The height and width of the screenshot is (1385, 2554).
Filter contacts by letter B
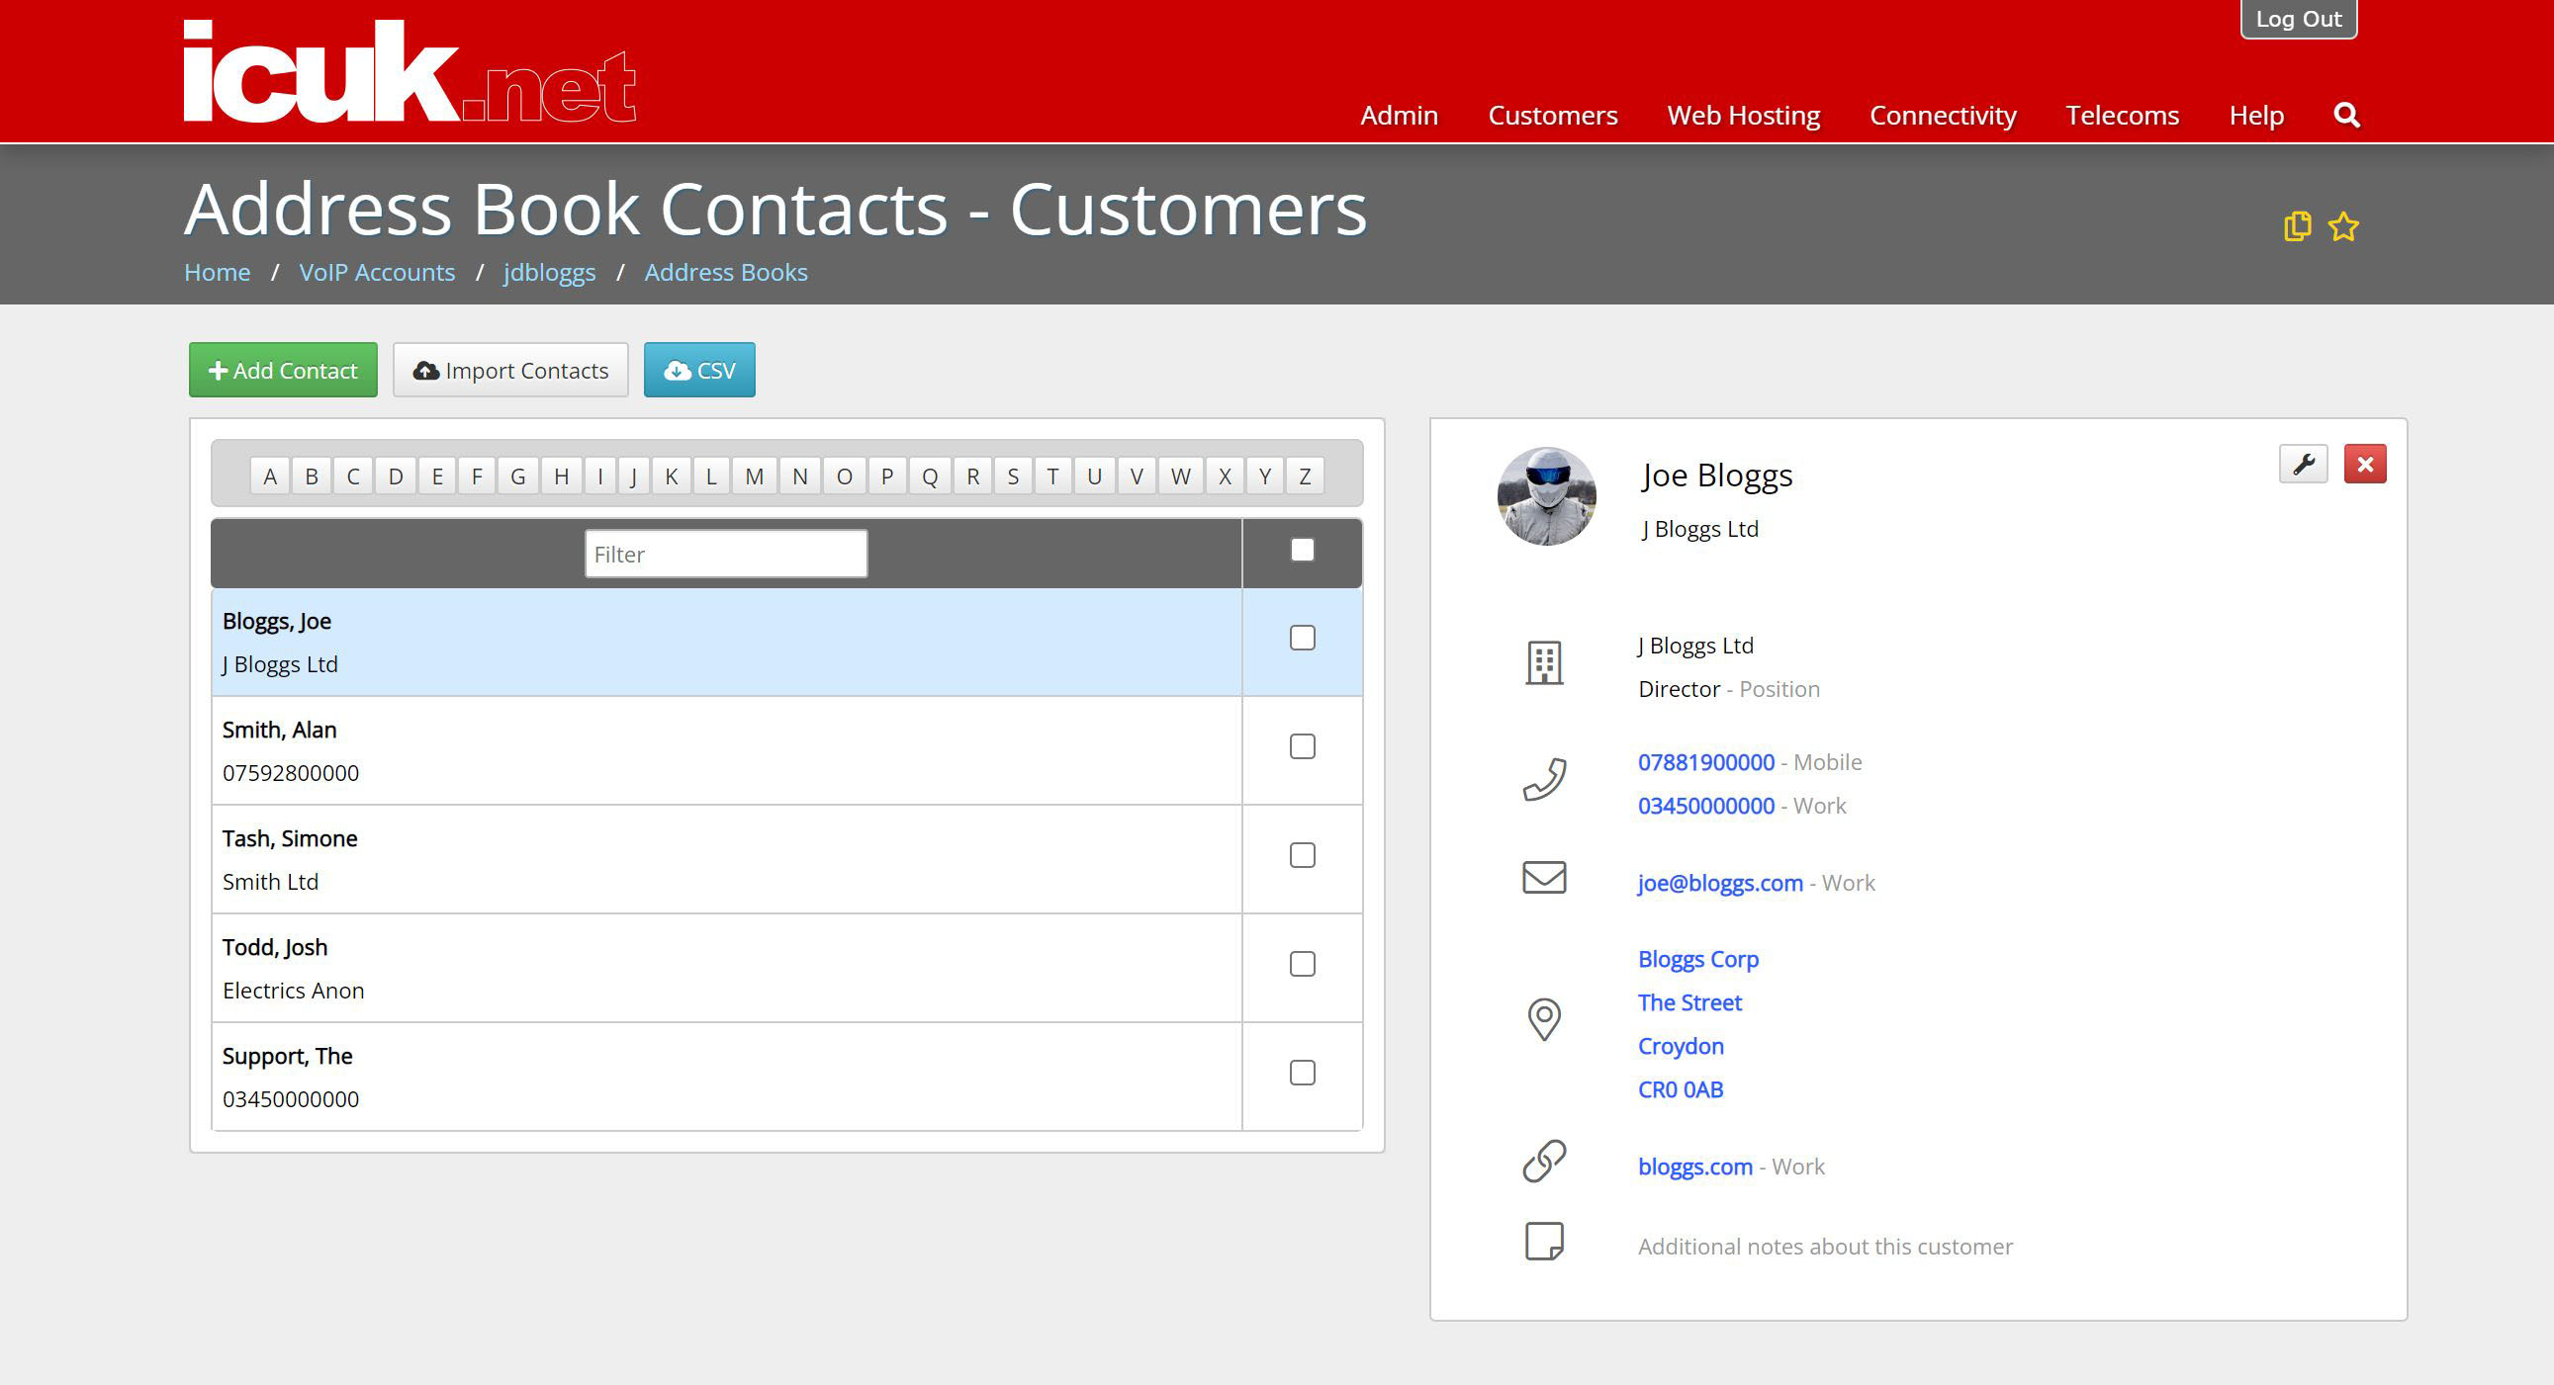pos(312,476)
